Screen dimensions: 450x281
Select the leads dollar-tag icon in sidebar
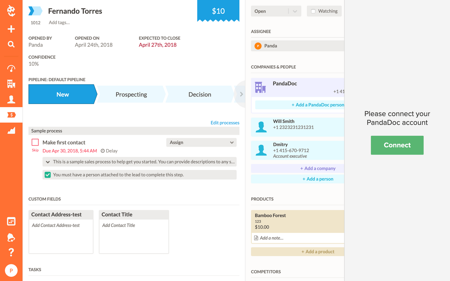pyautogui.click(x=11, y=115)
